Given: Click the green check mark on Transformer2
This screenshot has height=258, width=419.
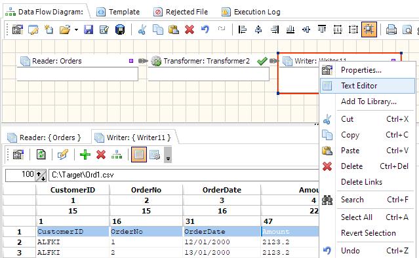Looking at the screenshot, I should [x=262, y=61].
